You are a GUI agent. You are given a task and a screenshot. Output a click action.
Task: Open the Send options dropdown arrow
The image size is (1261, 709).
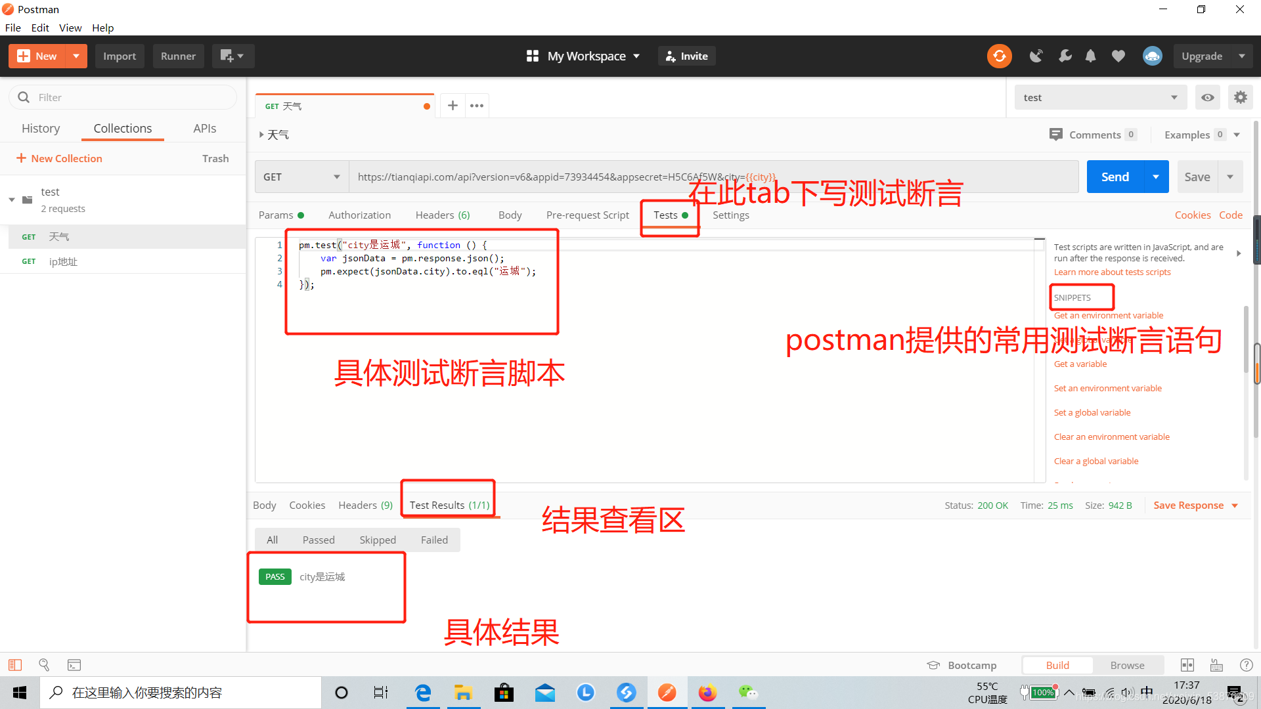tap(1156, 177)
